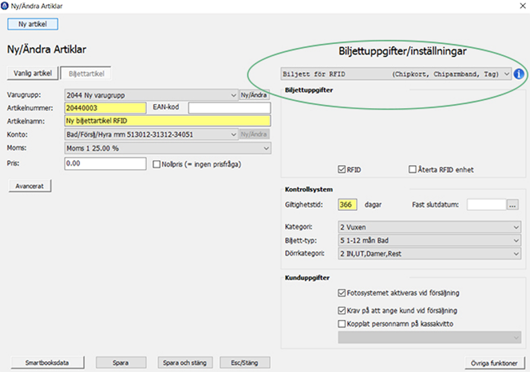Click Spara och stäng button

185,363
